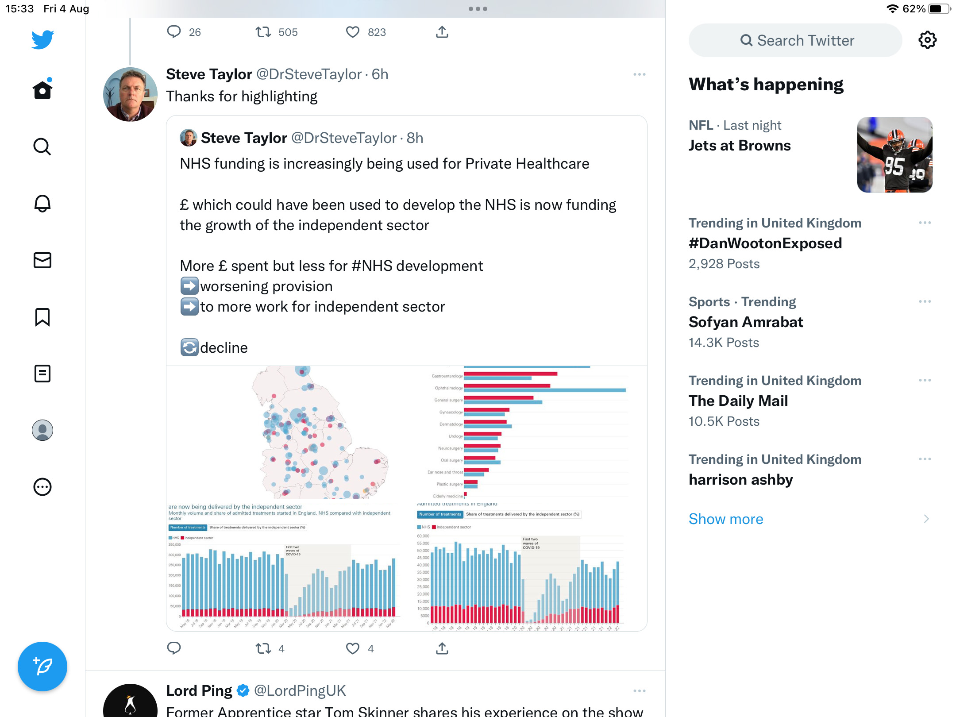This screenshot has height=717, width=956.
Task: Open Lists icon in sidebar
Action: pos(42,374)
